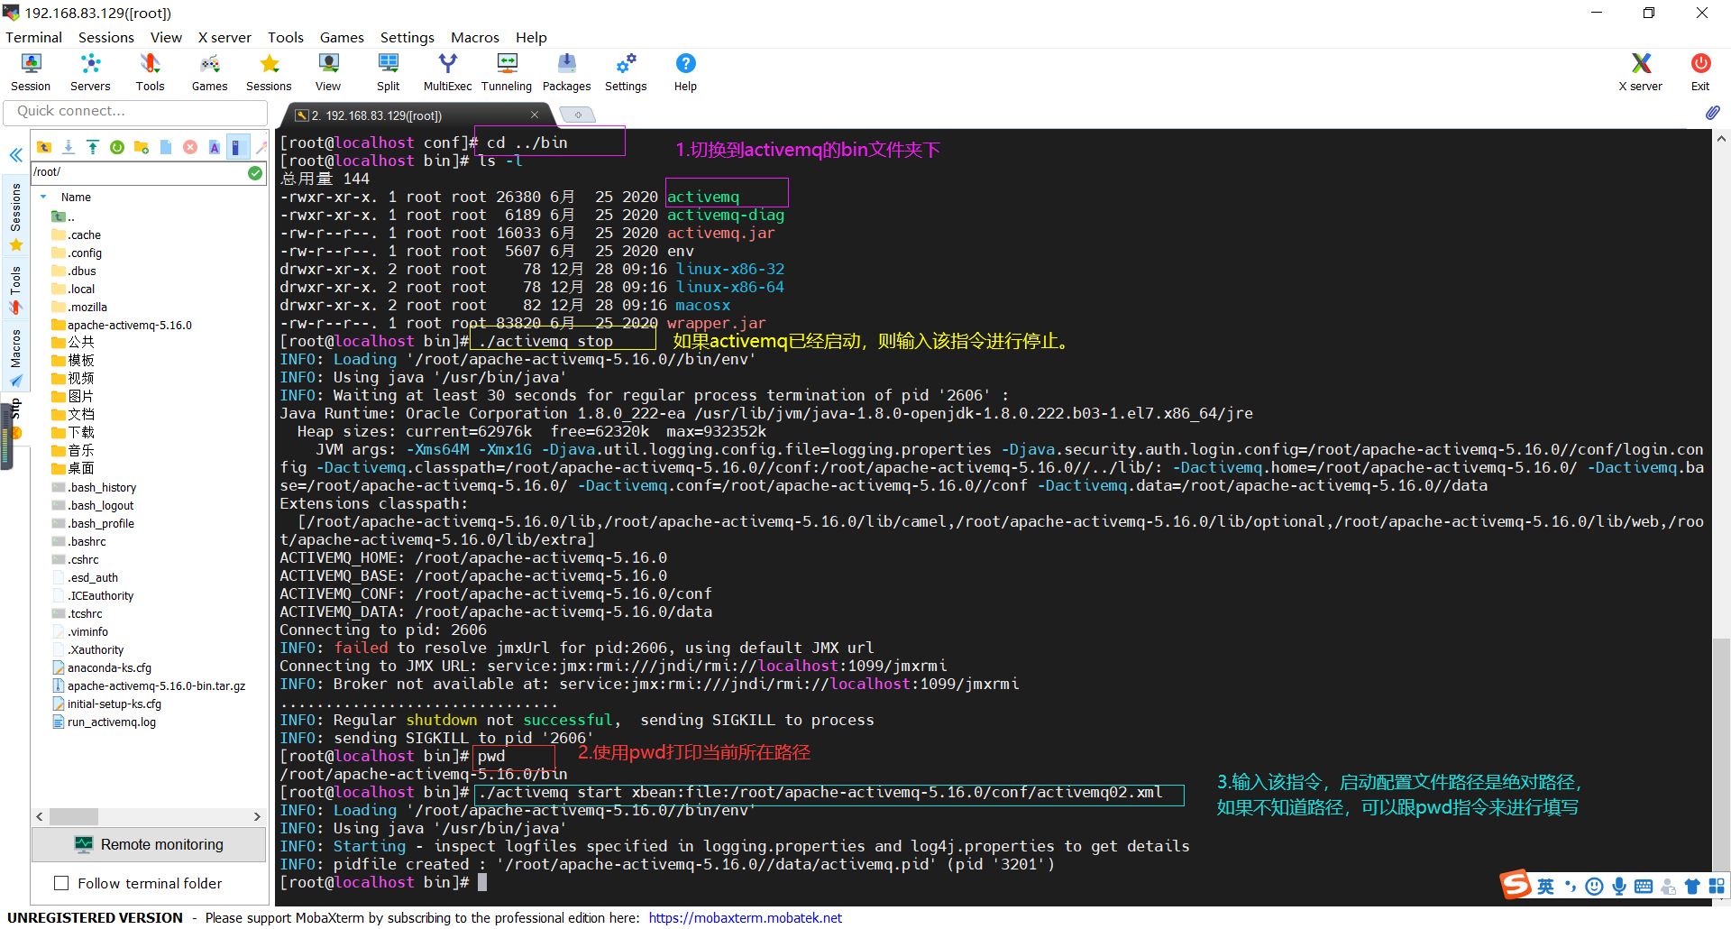This screenshot has width=1731, height=929.
Task: Click the Help question mark icon
Action: click(685, 72)
